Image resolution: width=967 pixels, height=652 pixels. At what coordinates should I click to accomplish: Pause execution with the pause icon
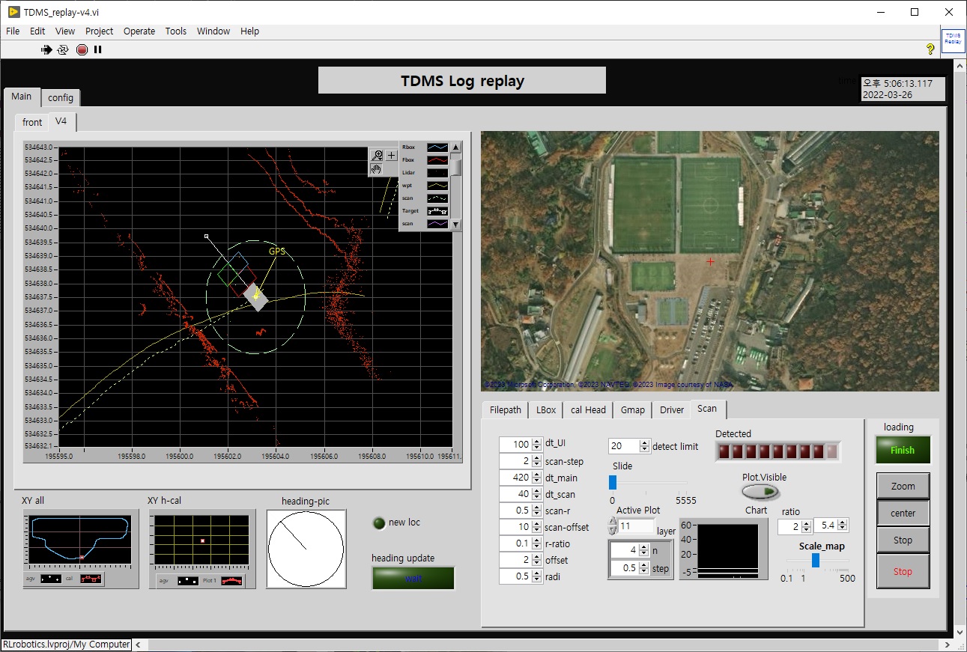(x=97, y=49)
